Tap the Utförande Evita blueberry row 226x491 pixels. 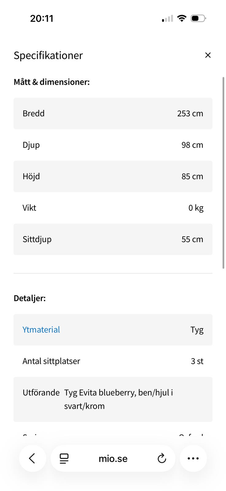(x=113, y=399)
